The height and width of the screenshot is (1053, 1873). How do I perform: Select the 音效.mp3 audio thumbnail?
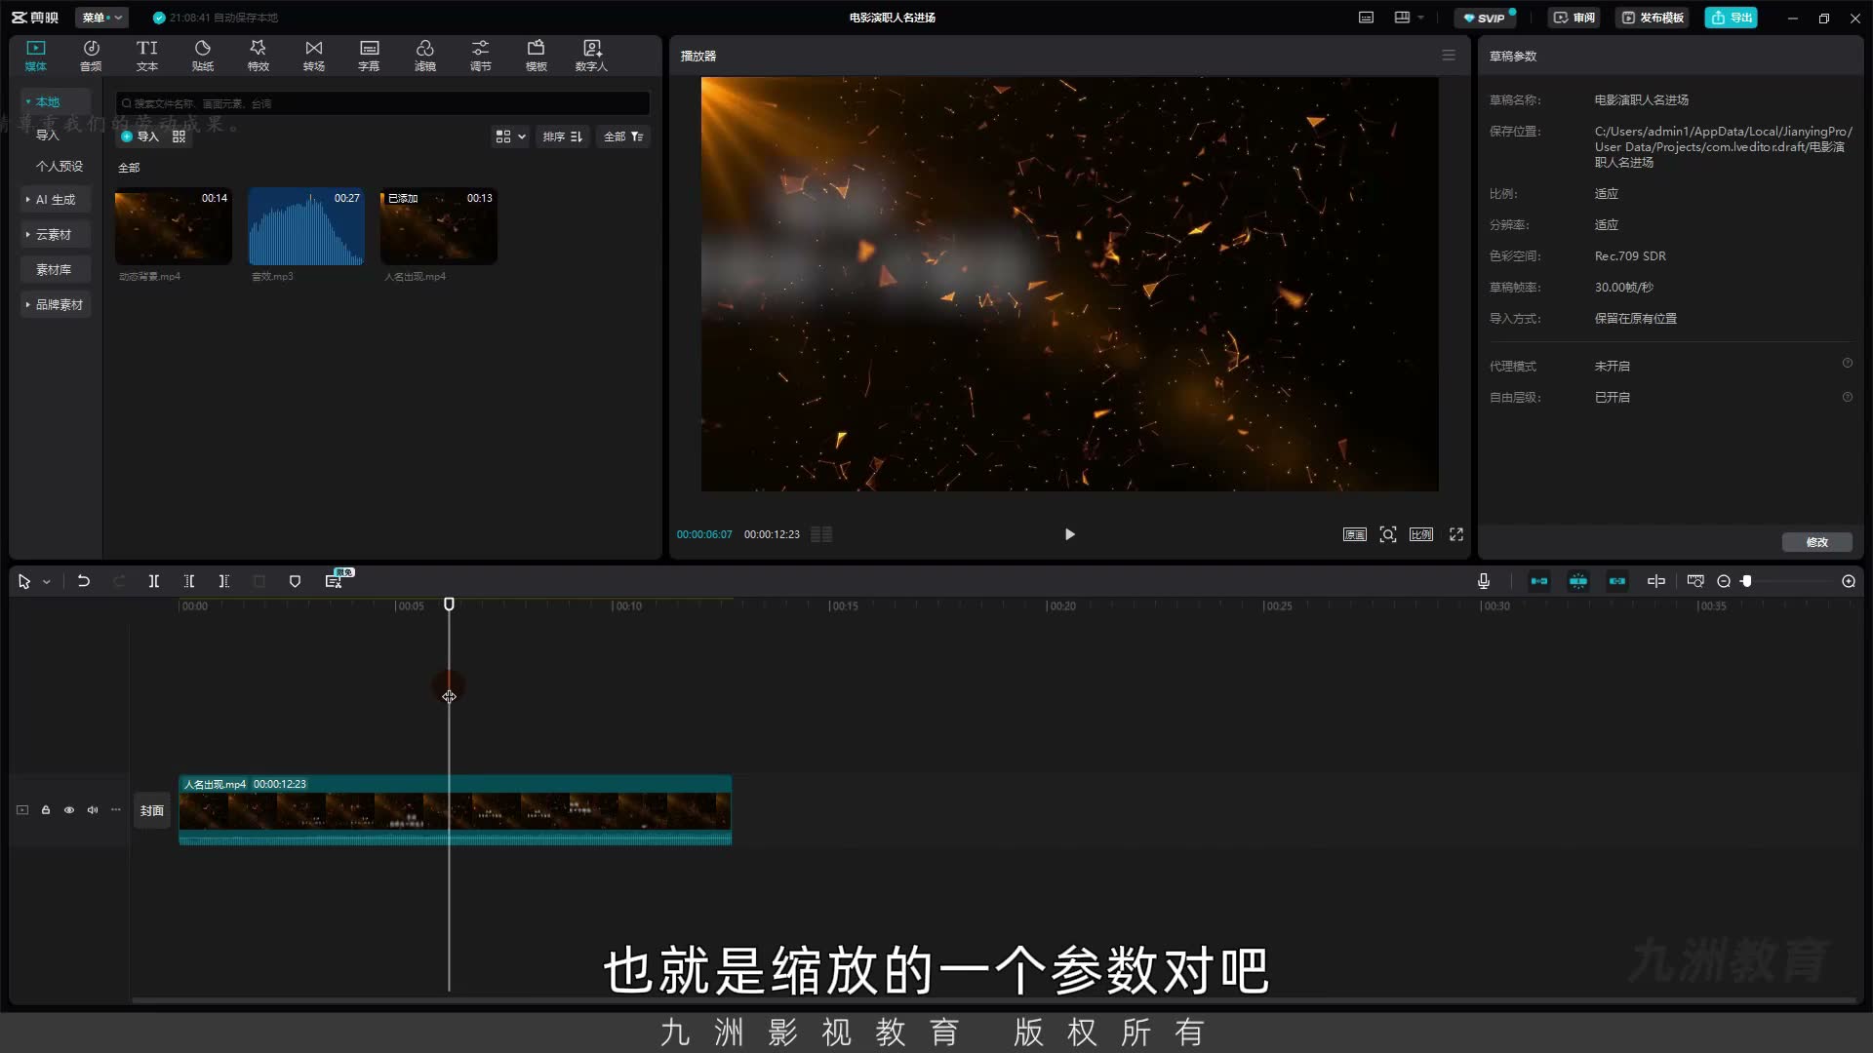pos(305,226)
